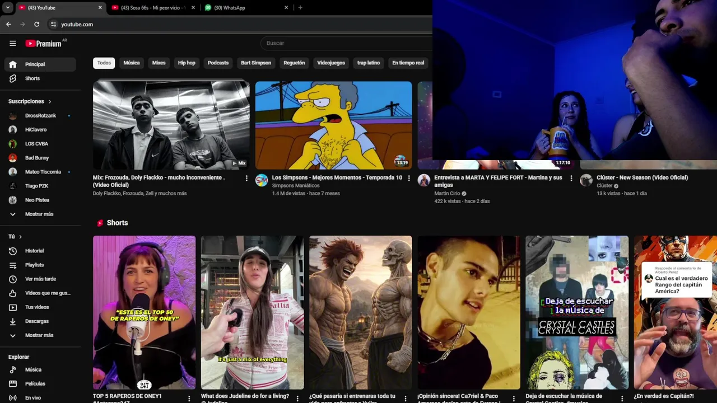Viewport: 717px width, 403px height.
Task: Open Los Simpsons Mejores Momentos thumbnail
Action: point(333,125)
